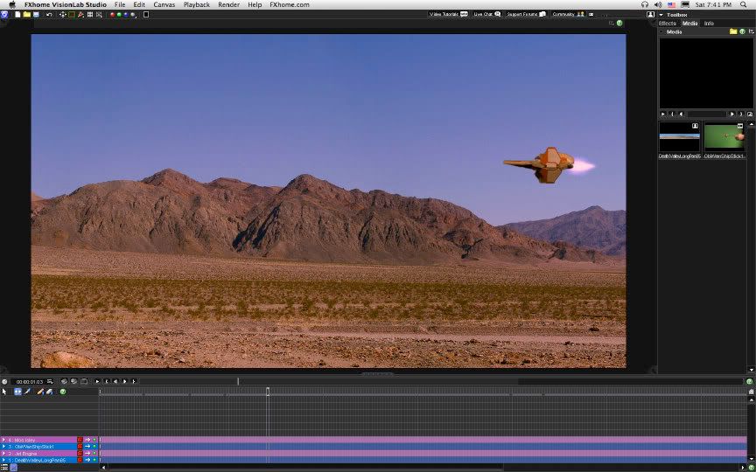Click the timeline playhead marker
Screen dimensions: 756x472
(268, 391)
